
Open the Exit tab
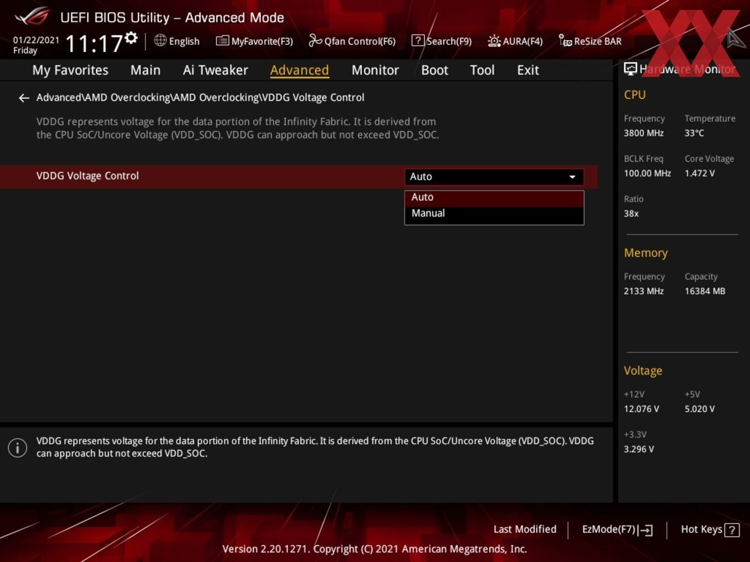(x=528, y=70)
